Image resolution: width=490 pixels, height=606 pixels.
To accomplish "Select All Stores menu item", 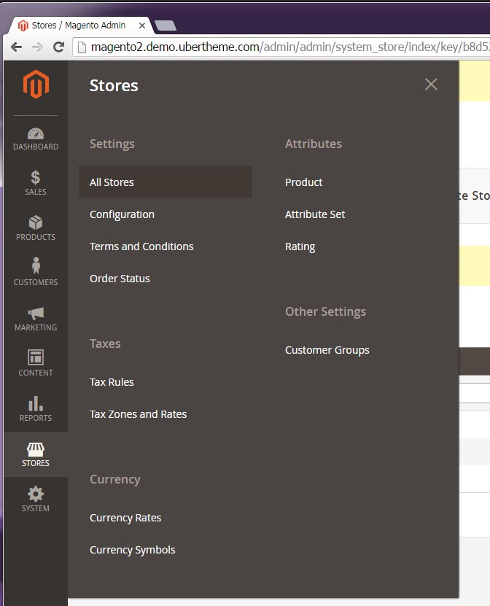I will point(166,182).
